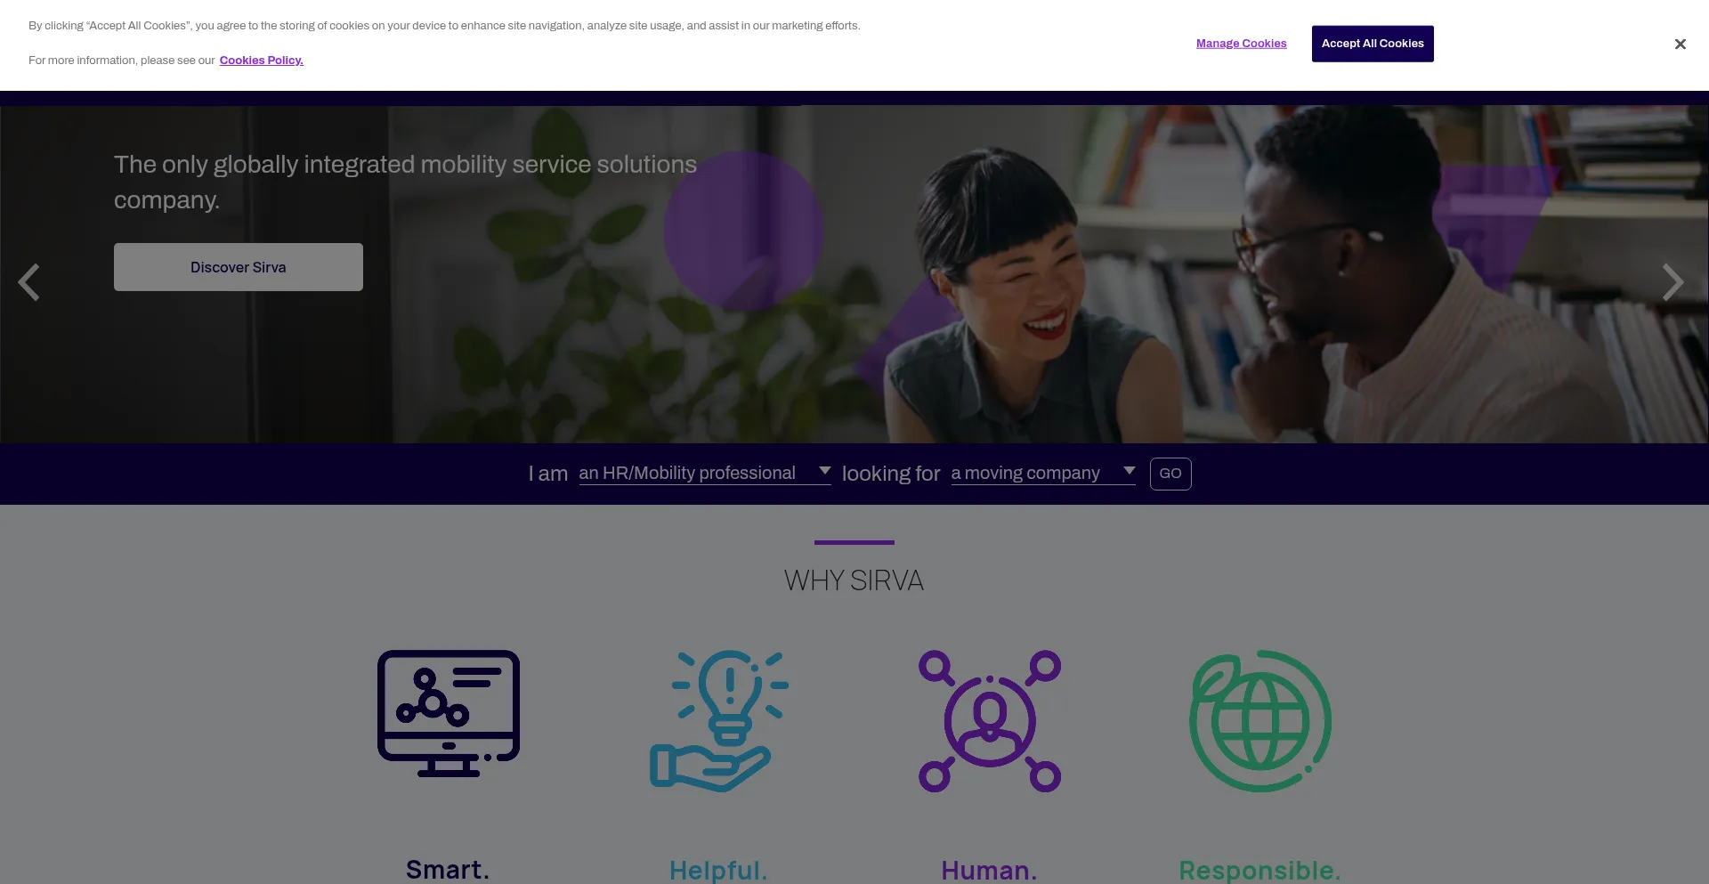This screenshot has height=884, width=1709.
Task: Click the Discover Sirva button
Action: [239, 267]
